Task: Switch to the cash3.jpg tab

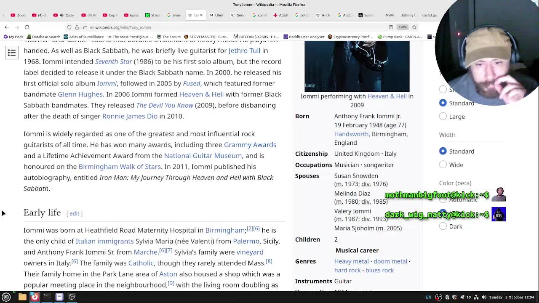Action: point(429,15)
